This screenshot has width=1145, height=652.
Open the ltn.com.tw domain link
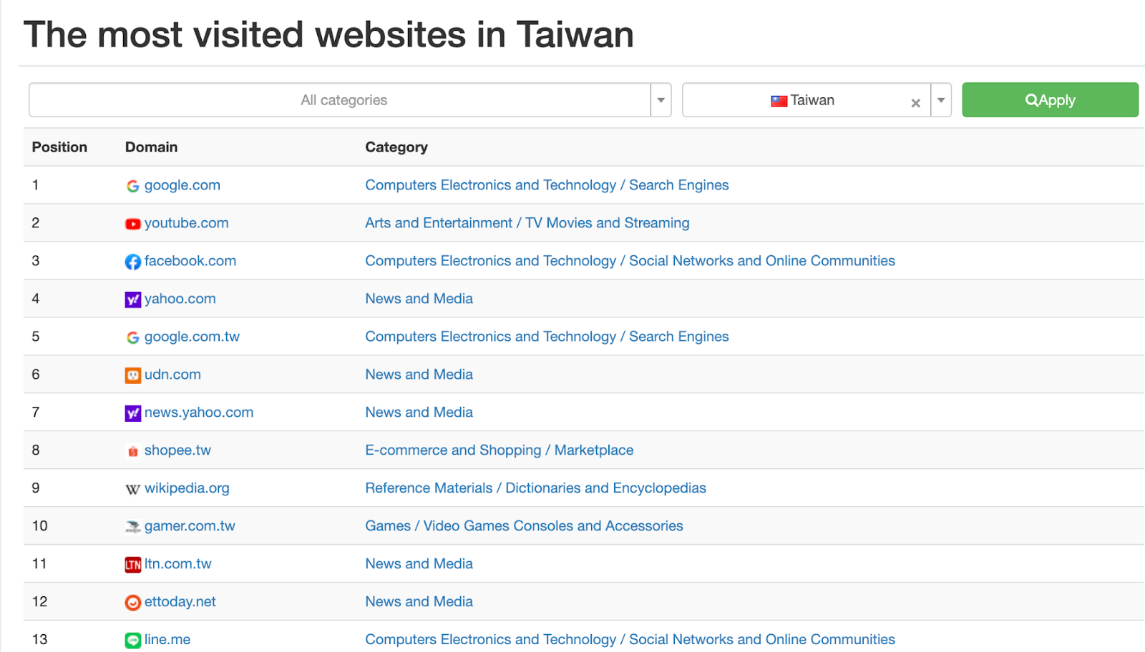click(178, 564)
